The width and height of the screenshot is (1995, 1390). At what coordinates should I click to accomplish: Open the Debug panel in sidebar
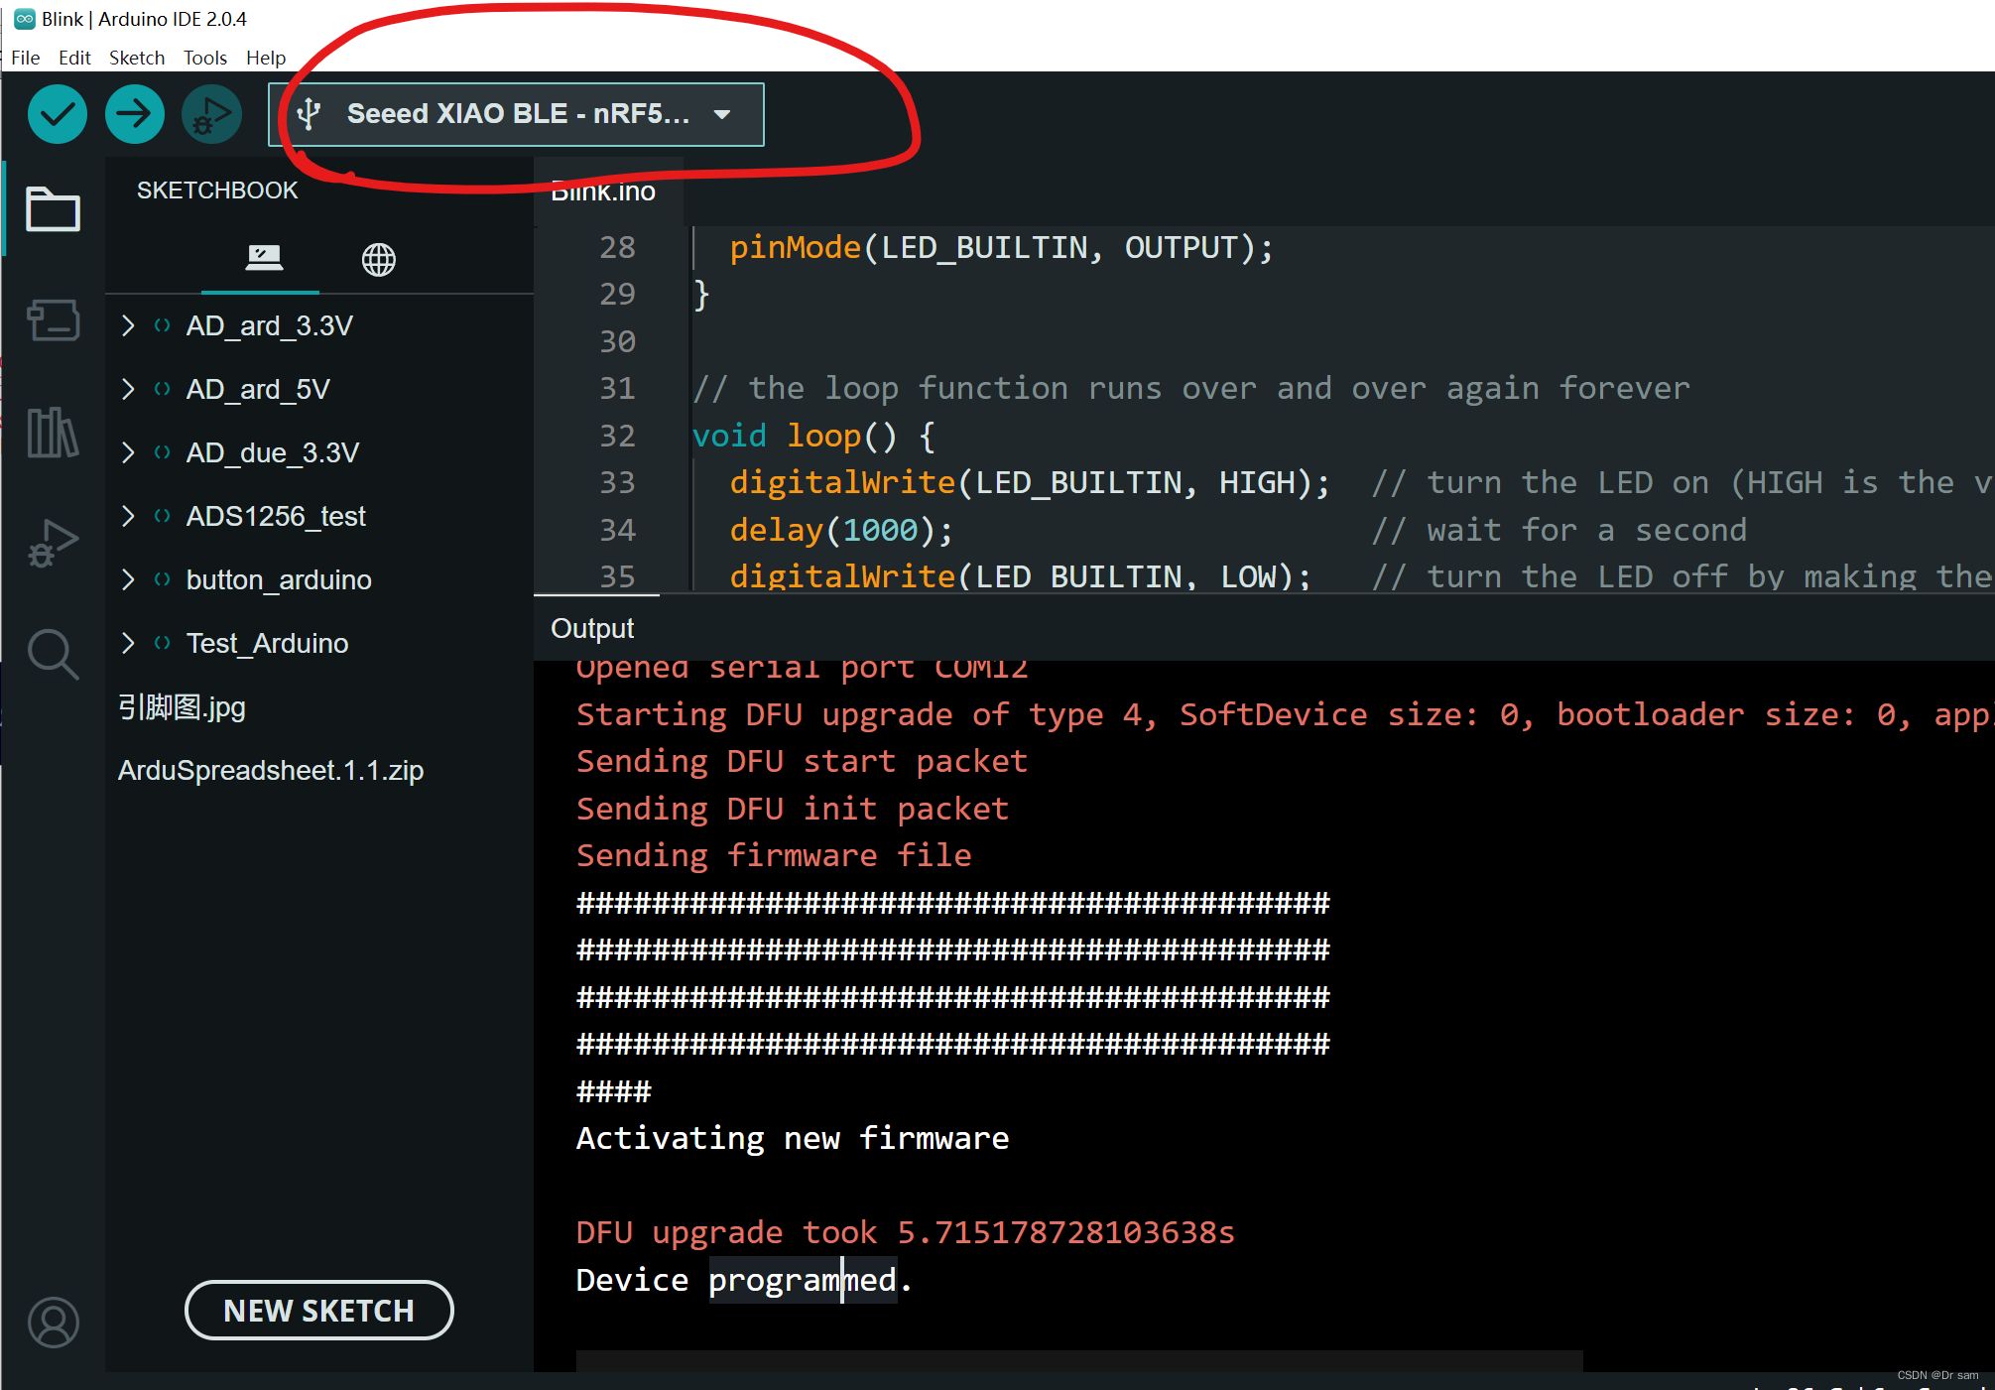(53, 543)
